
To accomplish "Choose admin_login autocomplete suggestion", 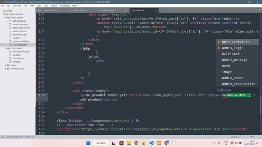I will pos(237,48).
